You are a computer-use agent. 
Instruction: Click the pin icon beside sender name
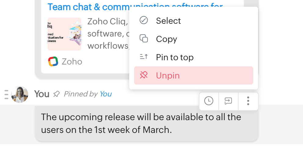56,94
